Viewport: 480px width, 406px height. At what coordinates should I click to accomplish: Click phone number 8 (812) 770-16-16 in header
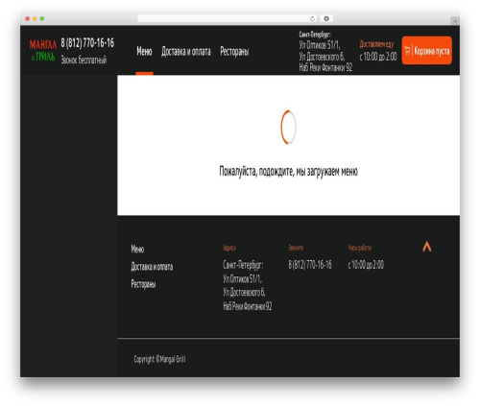click(87, 43)
